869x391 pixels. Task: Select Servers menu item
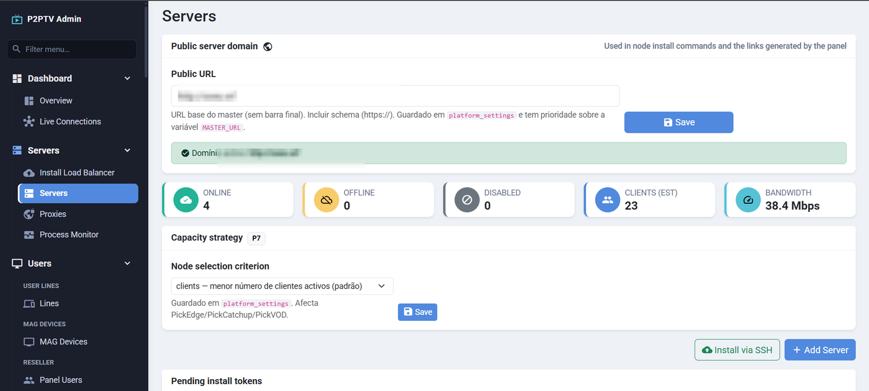(x=78, y=193)
